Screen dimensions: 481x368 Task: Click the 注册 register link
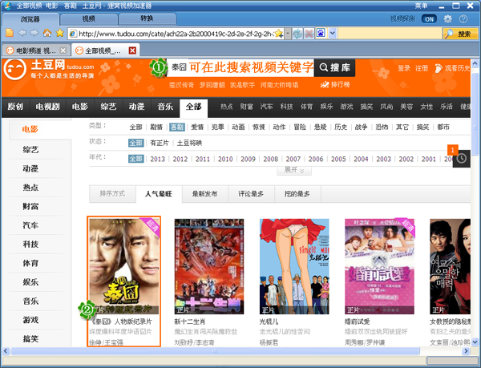[x=422, y=68]
